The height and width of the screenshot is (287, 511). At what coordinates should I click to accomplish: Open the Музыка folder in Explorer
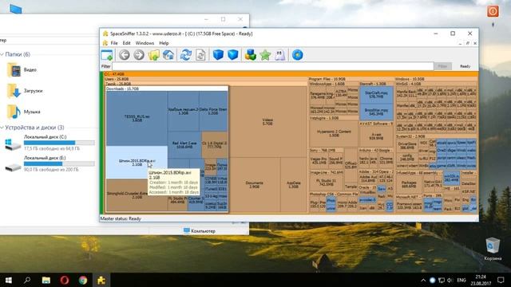click(x=23, y=112)
